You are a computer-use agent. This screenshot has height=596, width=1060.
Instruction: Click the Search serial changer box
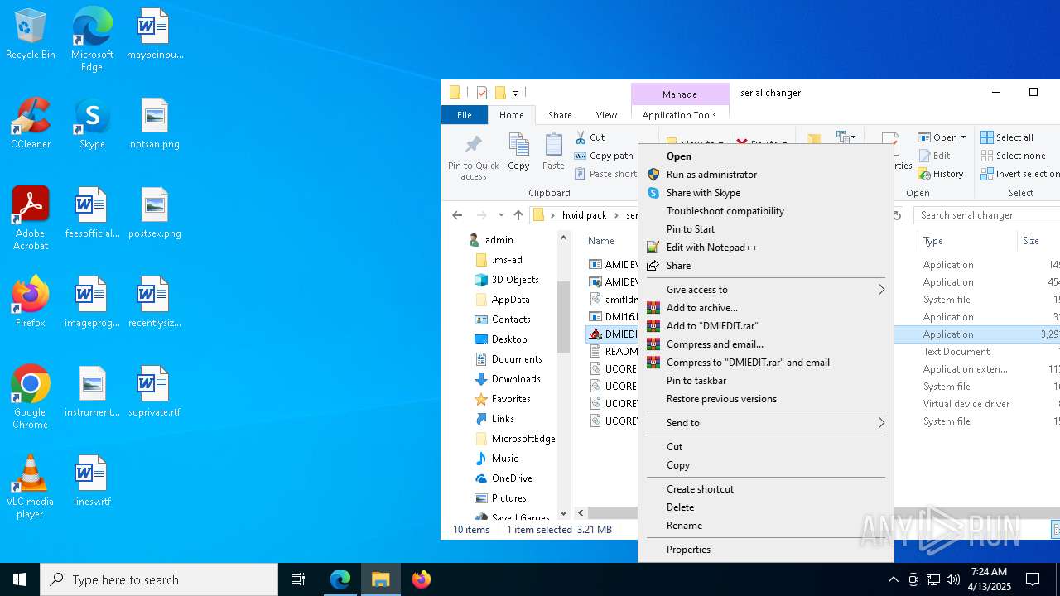(x=987, y=215)
